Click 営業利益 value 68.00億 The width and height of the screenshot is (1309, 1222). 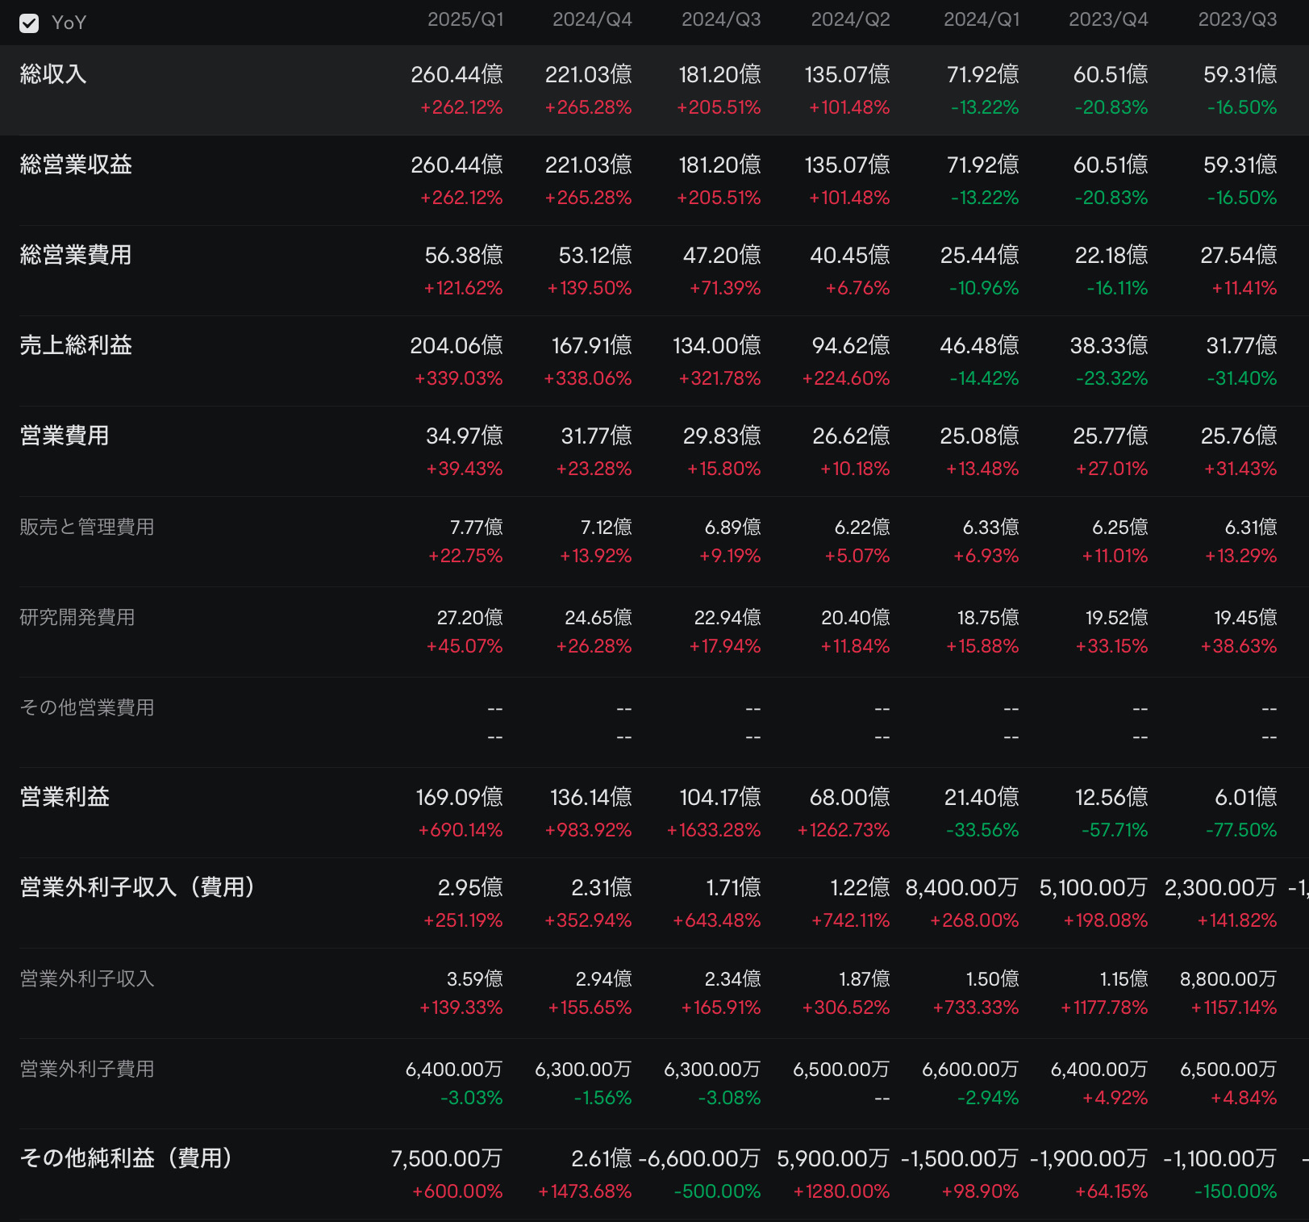pyautogui.click(x=850, y=798)
